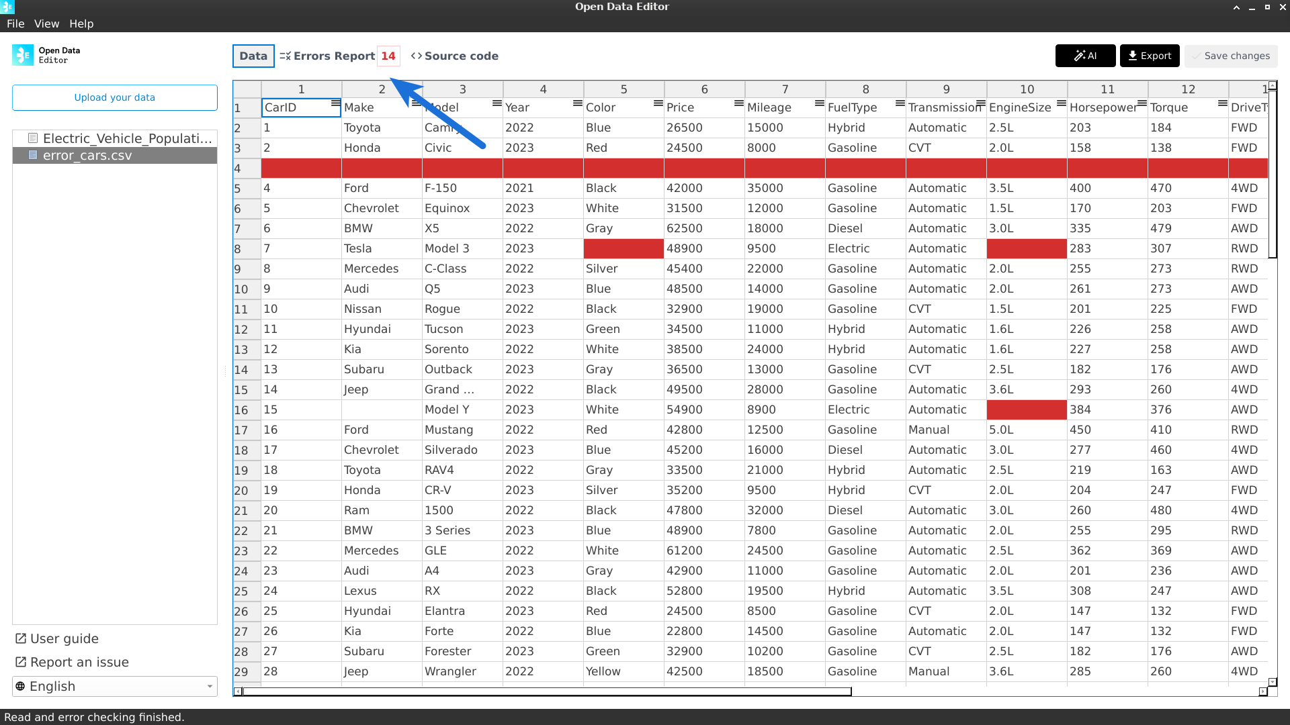Click the horizontal scrollbar at table bottom

pos(547,691)
